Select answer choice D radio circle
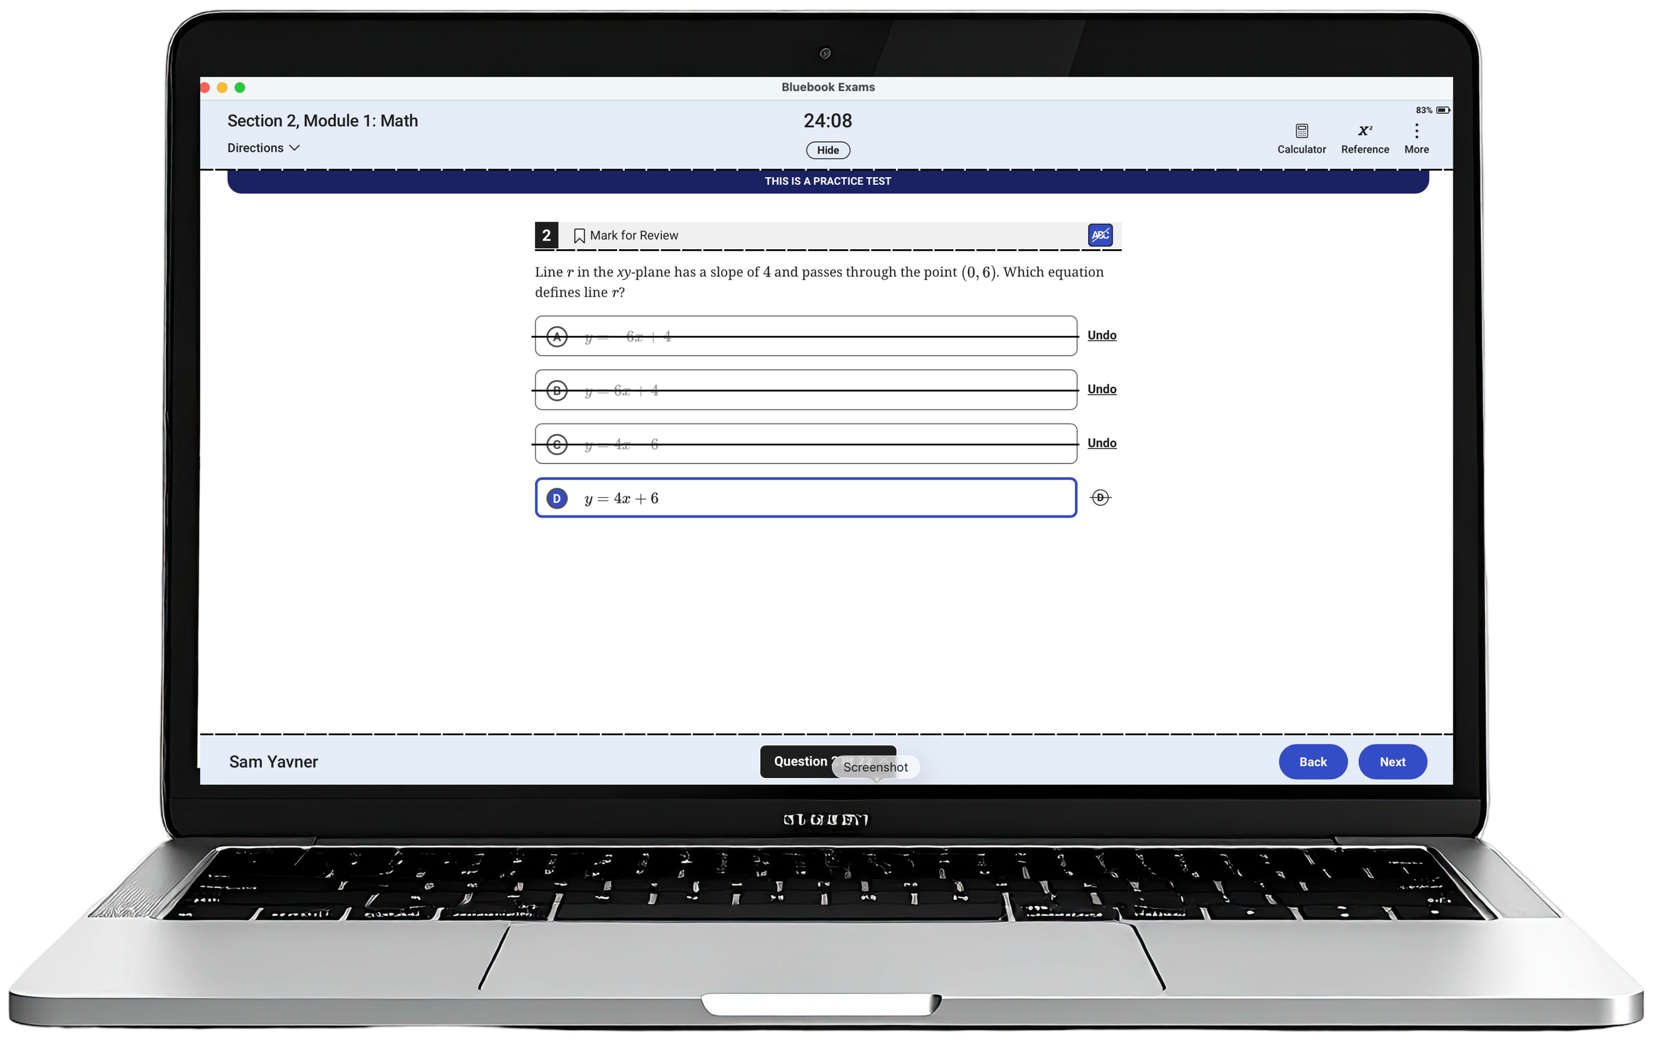The image size is (1653, 1041). 557,498
